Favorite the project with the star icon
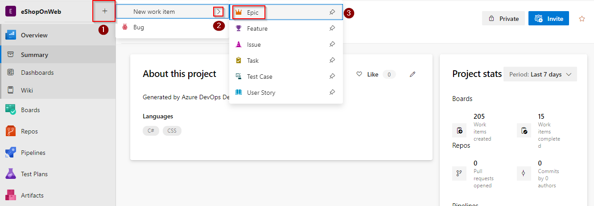This screenshot has height=206, width=594. pos(582,19)
